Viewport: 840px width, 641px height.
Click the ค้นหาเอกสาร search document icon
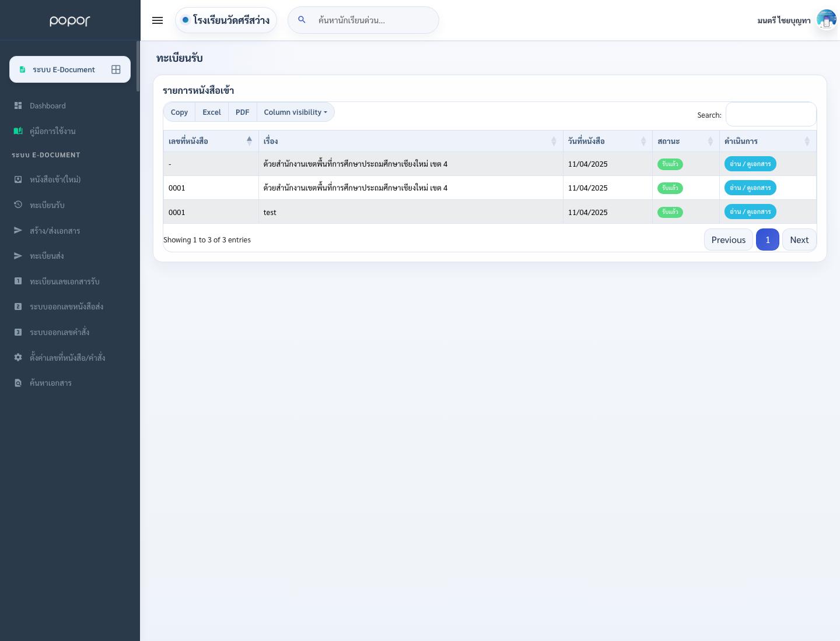click(x=18, y=383)
